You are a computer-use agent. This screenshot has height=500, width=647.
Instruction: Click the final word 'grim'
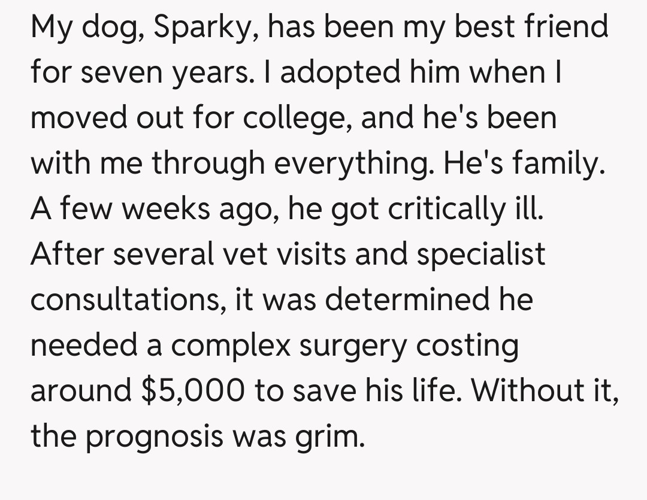point(330,435)
